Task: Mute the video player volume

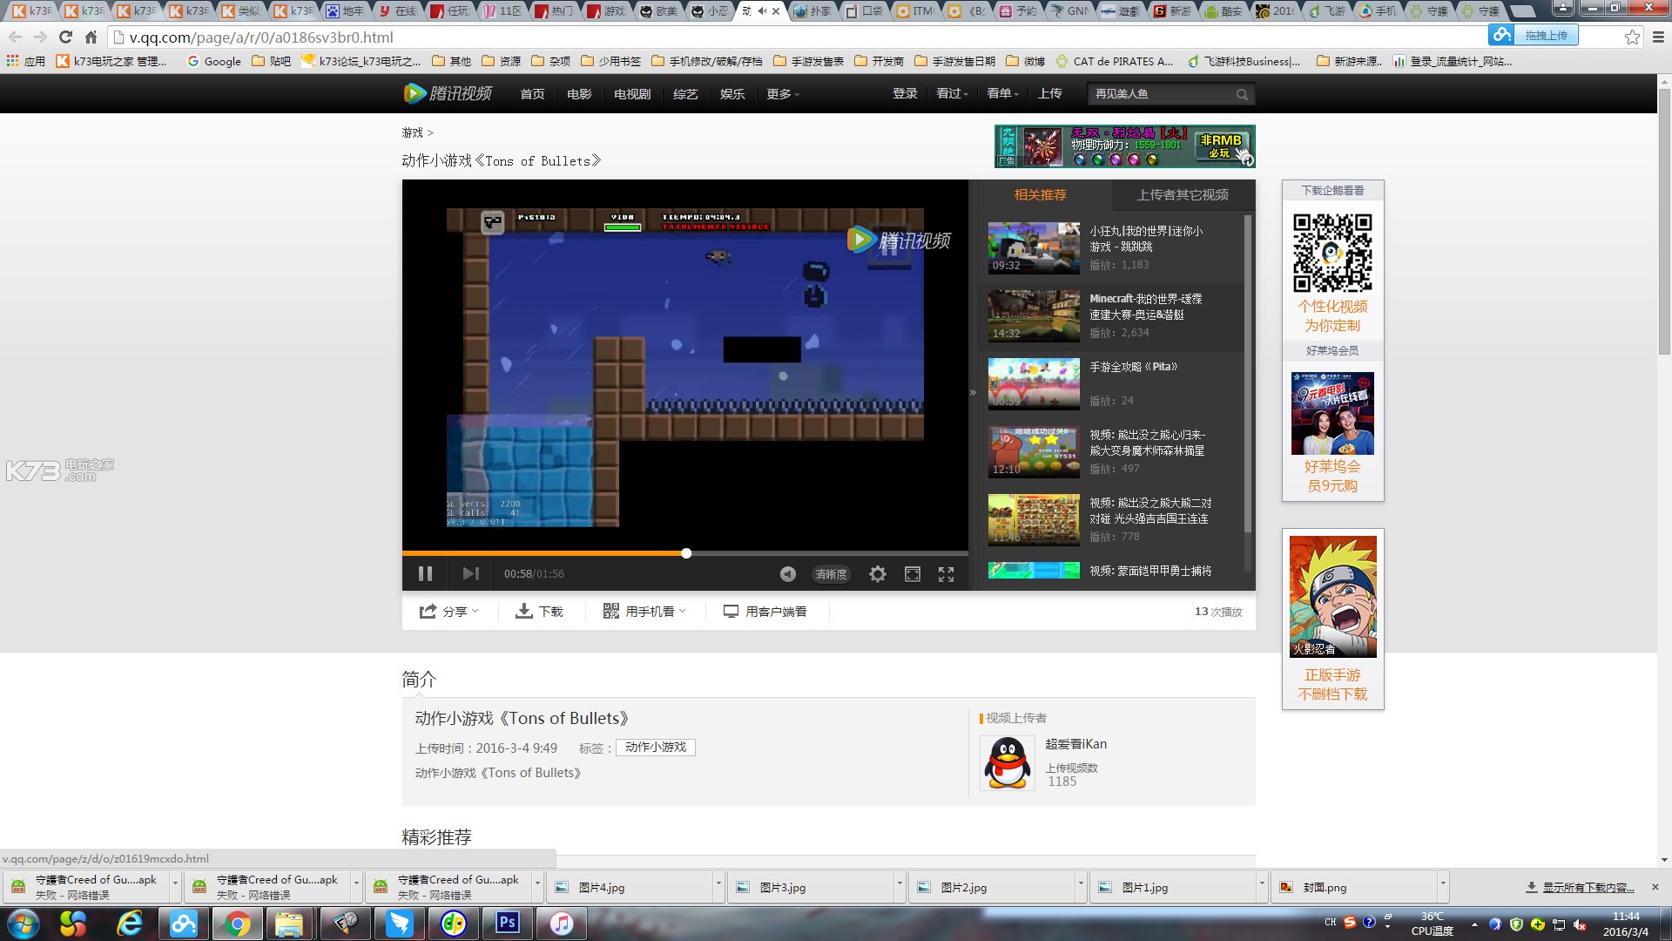Action: pos(787,574)
